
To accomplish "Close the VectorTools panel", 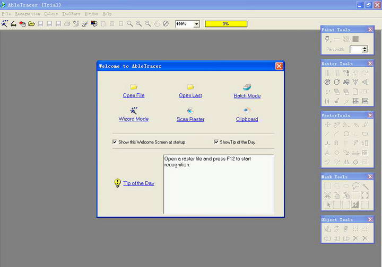I will click(x=370, y=115).
